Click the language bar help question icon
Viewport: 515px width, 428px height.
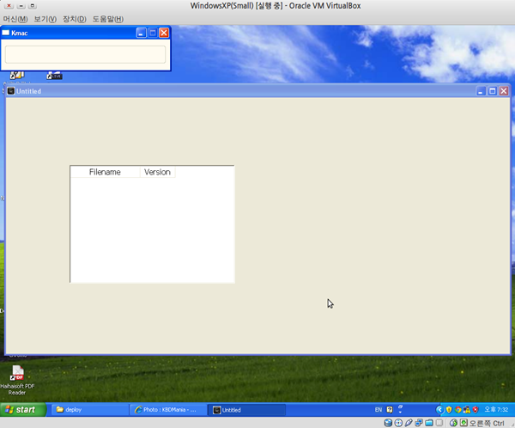[x=390, y=410]
